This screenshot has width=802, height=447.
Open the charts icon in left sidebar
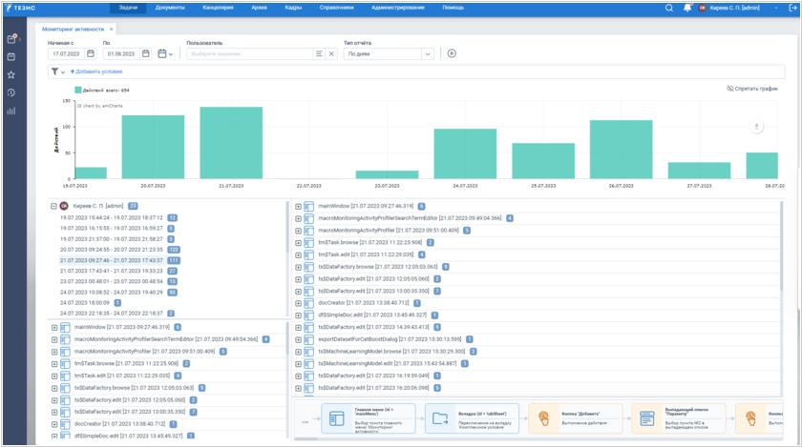pos(11,111)
